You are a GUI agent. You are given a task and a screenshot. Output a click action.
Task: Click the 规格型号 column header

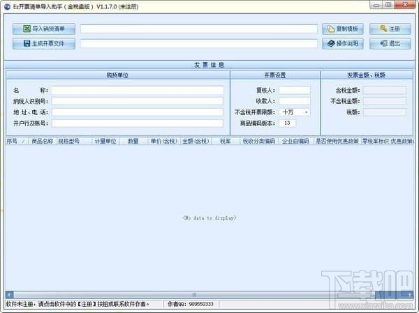tap(74, 141)
